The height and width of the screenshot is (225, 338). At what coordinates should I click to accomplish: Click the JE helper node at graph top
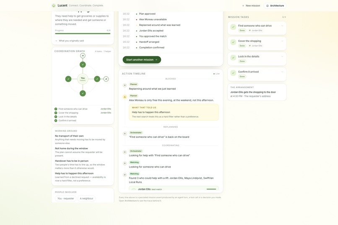[x=83, y=56]
